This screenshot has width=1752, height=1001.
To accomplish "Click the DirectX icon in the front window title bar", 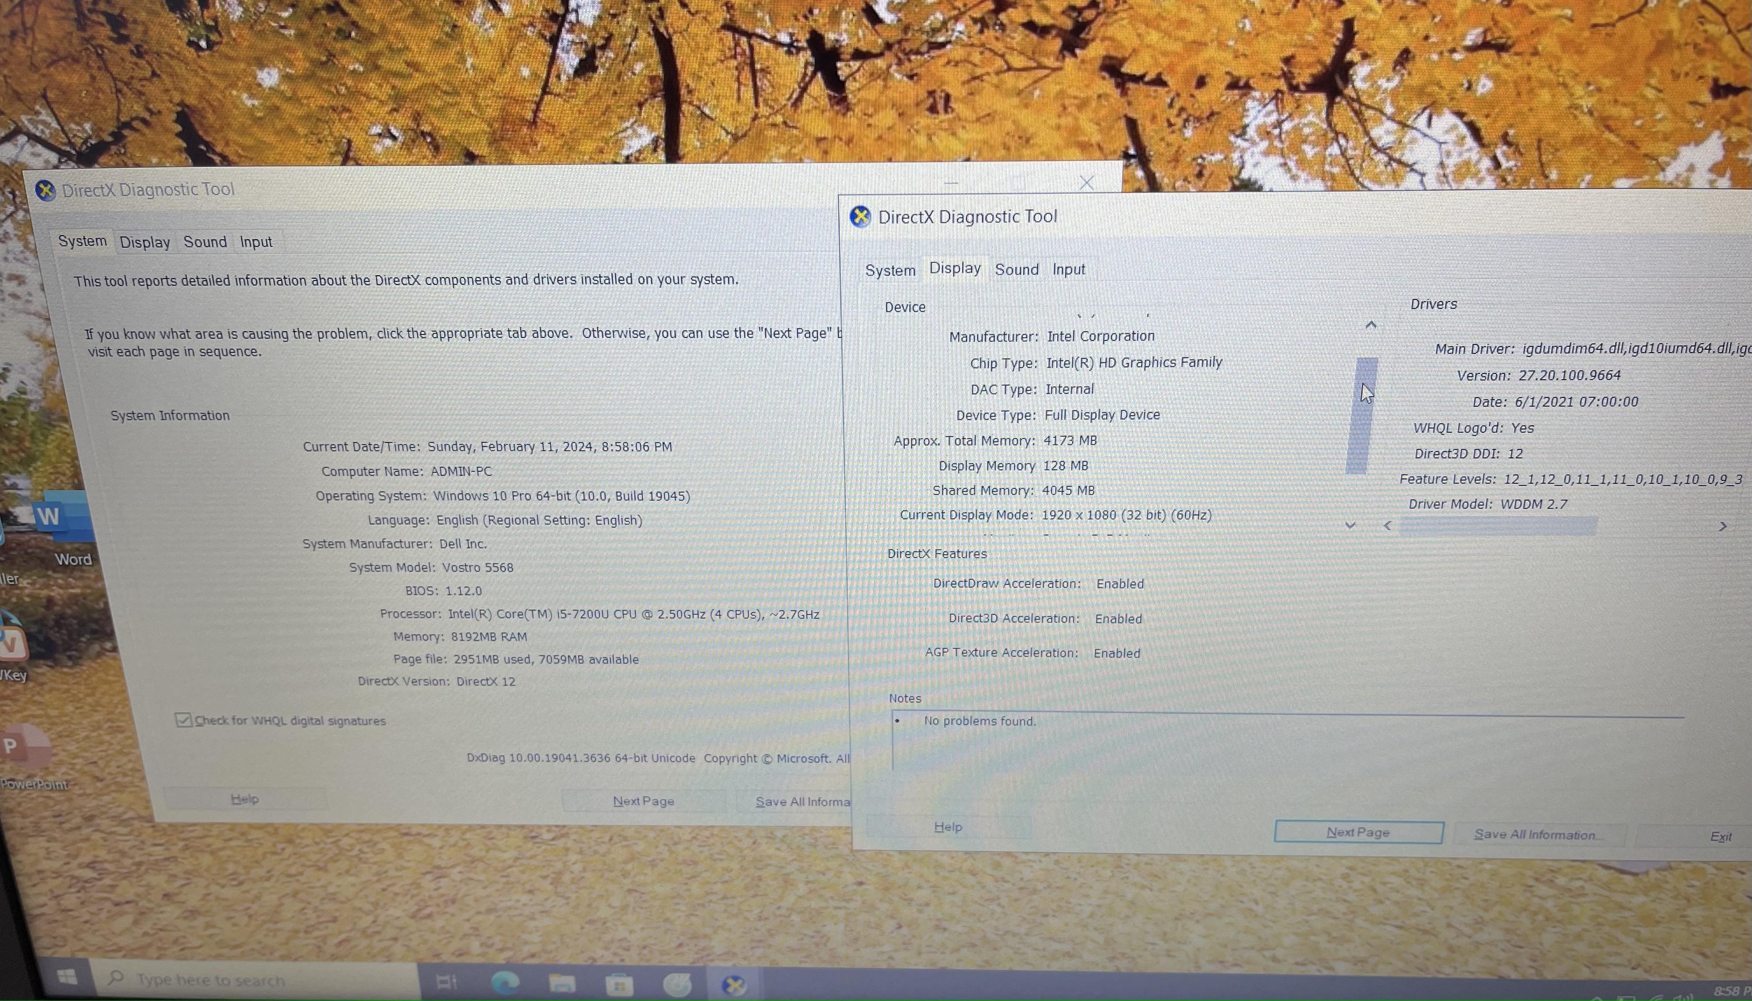I will [860, 216].
